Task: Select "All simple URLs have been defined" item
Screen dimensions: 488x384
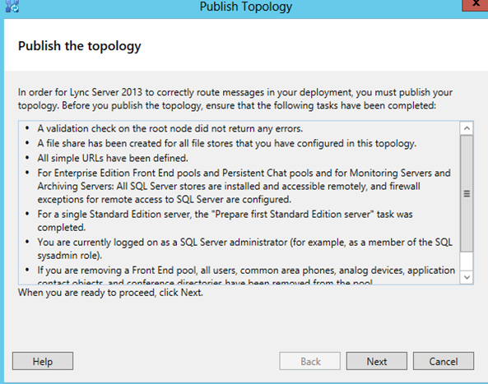Action: point(113,158)
